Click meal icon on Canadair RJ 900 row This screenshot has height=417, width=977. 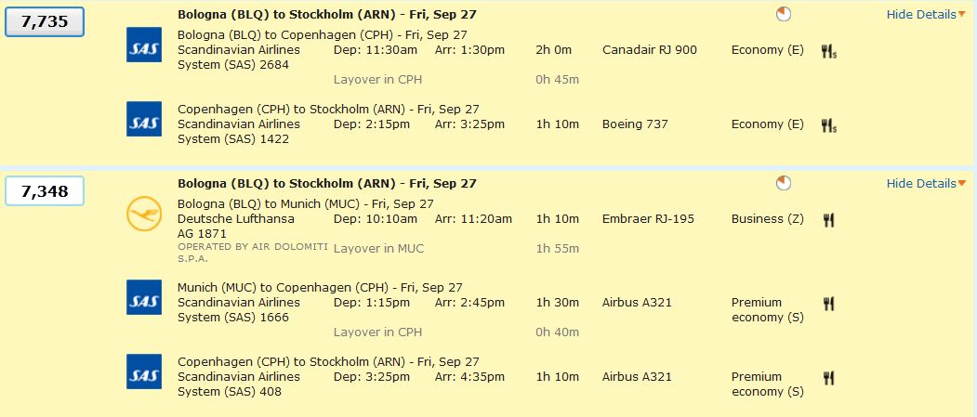click(828, 50)
